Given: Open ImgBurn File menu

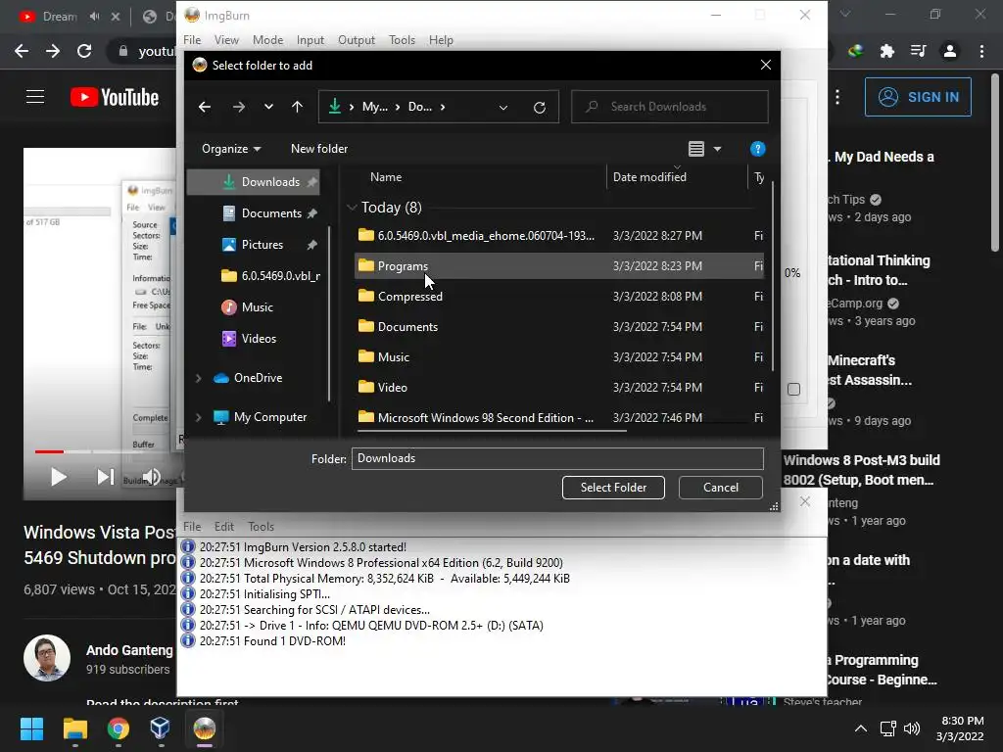Looking at the screenshot, I should [192, 40].
